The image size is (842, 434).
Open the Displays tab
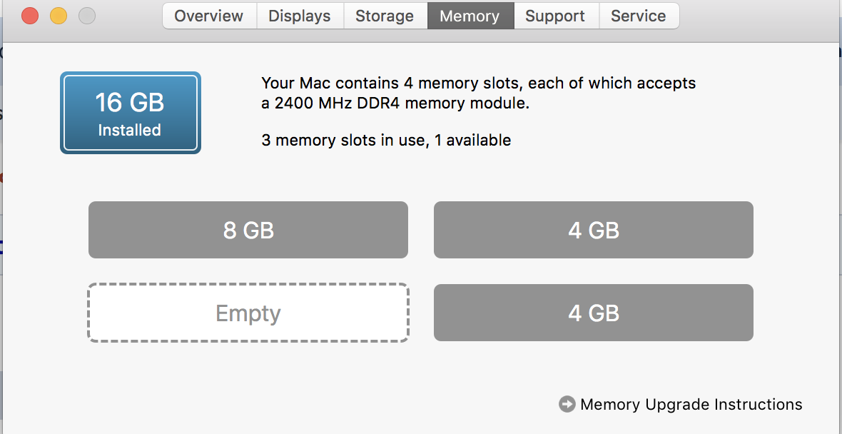[x=300, y=16]
